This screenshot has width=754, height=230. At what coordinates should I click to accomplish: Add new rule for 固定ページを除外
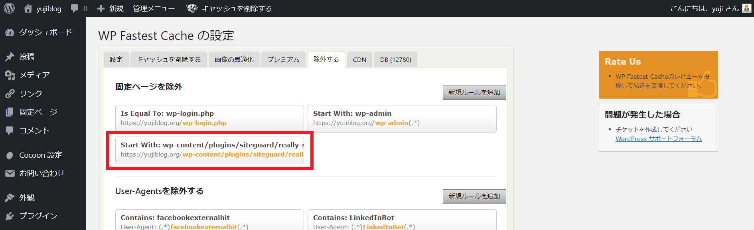pos(474,92)
